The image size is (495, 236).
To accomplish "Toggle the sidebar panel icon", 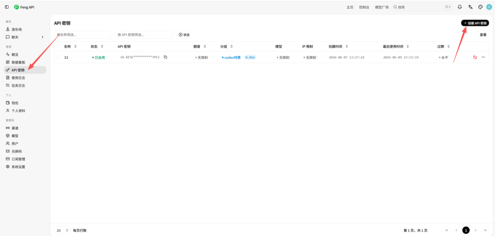I will click(7, 7).
